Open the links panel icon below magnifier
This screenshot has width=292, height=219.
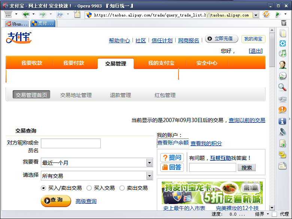(x=283, y=99)
